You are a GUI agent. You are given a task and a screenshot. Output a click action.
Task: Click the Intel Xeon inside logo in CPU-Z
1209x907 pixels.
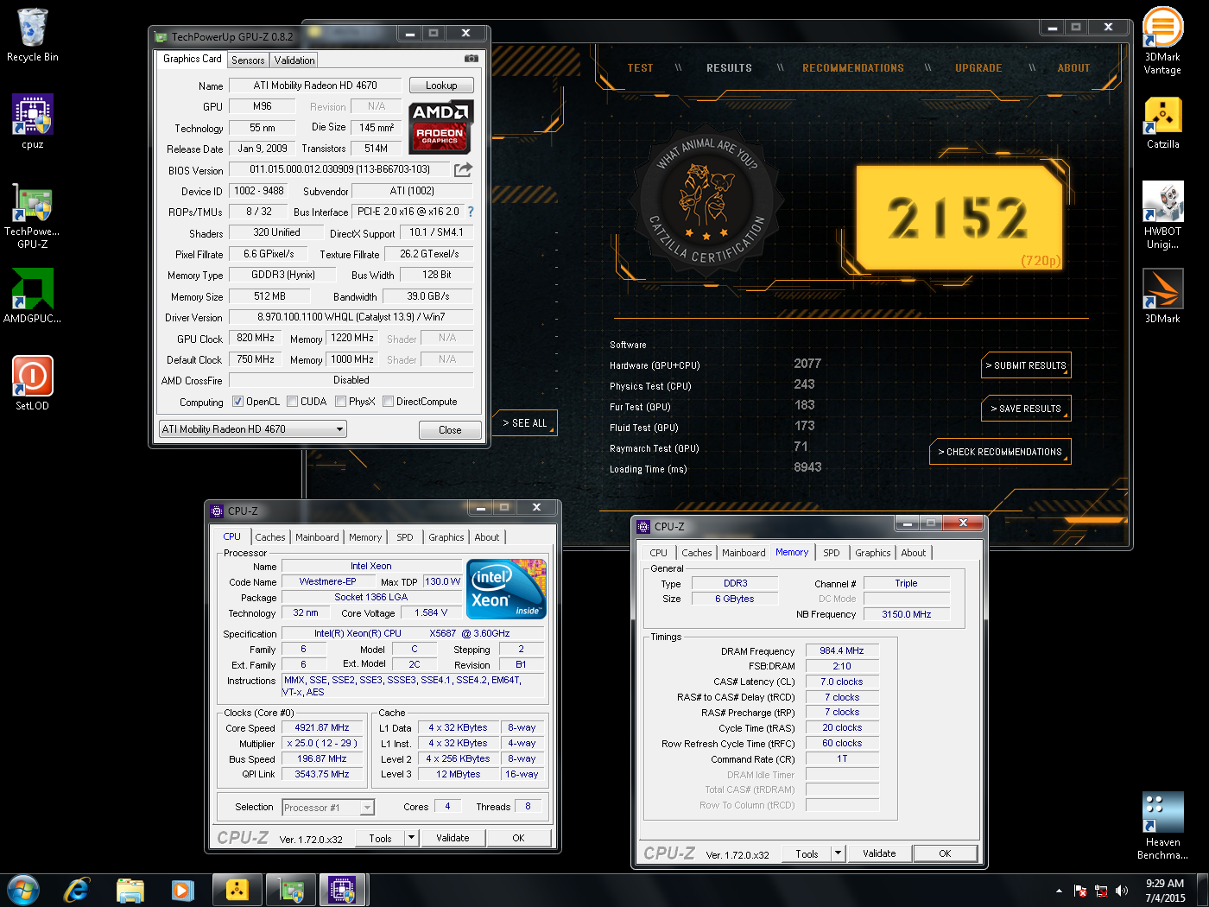[506, 588]
